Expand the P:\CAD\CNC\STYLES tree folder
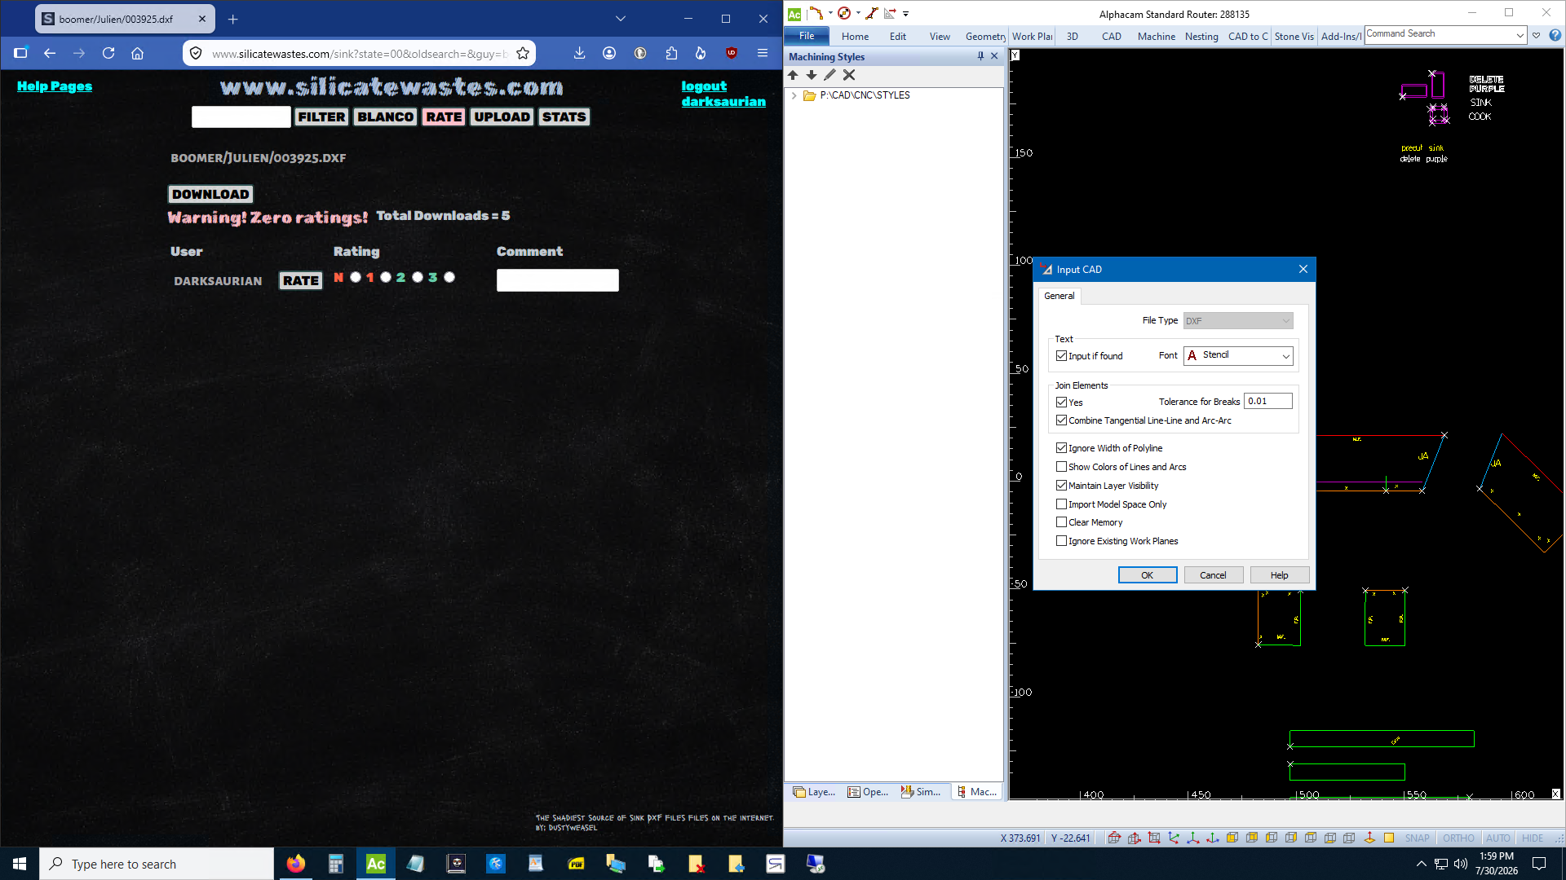The width and height of the screenshot is (1566, 880). tap(794, 95)
